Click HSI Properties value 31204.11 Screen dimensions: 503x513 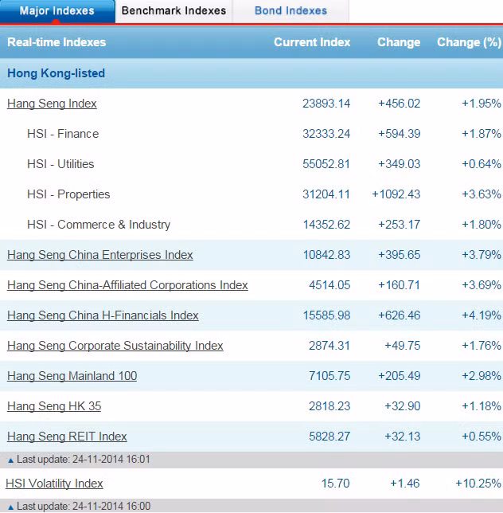(326, 194)
